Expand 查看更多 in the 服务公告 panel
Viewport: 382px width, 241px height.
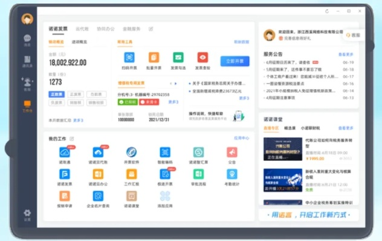pos(346,54)
